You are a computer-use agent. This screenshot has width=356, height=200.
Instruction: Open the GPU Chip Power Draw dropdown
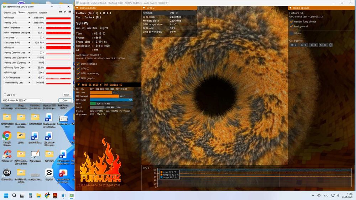pyautogui.click(x=29, y=67)
